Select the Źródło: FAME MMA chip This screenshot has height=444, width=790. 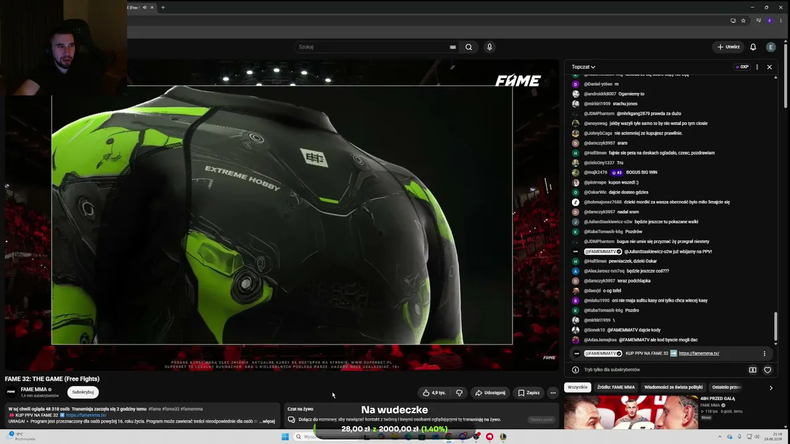click(616, 387)
